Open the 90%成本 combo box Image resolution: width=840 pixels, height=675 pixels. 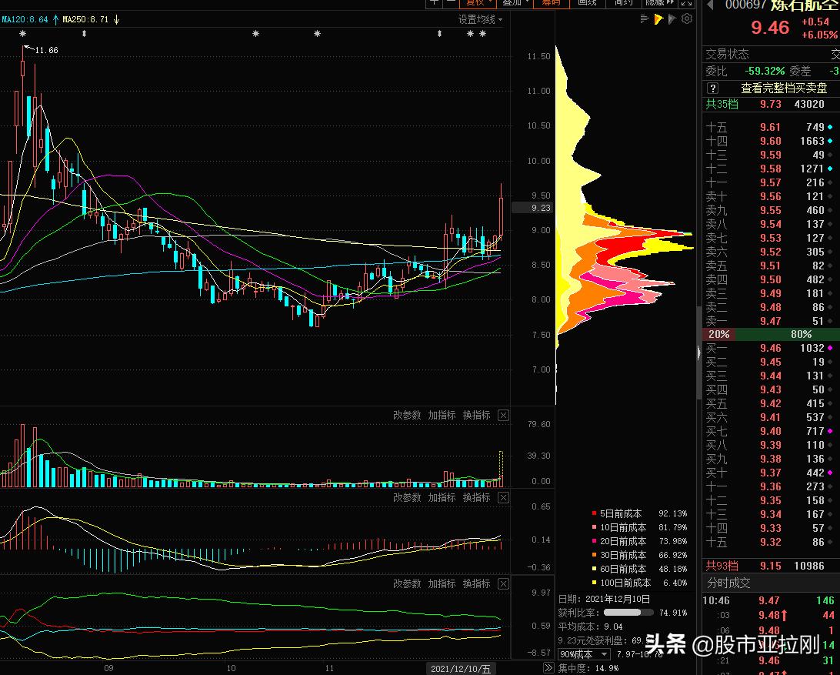point(584,654)
